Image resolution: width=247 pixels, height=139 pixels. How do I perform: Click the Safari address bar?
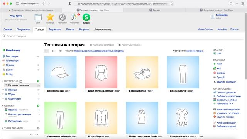(x=123, y=3)
